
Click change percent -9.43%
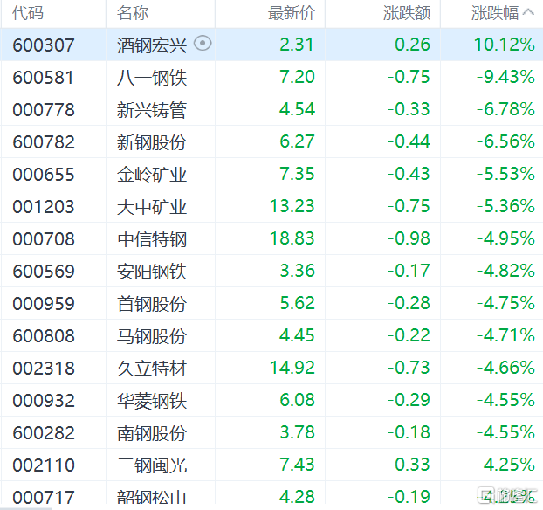point(505,77)
